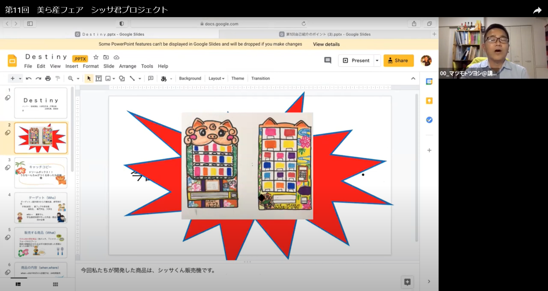The width and height of the screenshot is (548, 291).
Task: Open the insert image dropdown arrow
Action: click(x=114, y=78)
